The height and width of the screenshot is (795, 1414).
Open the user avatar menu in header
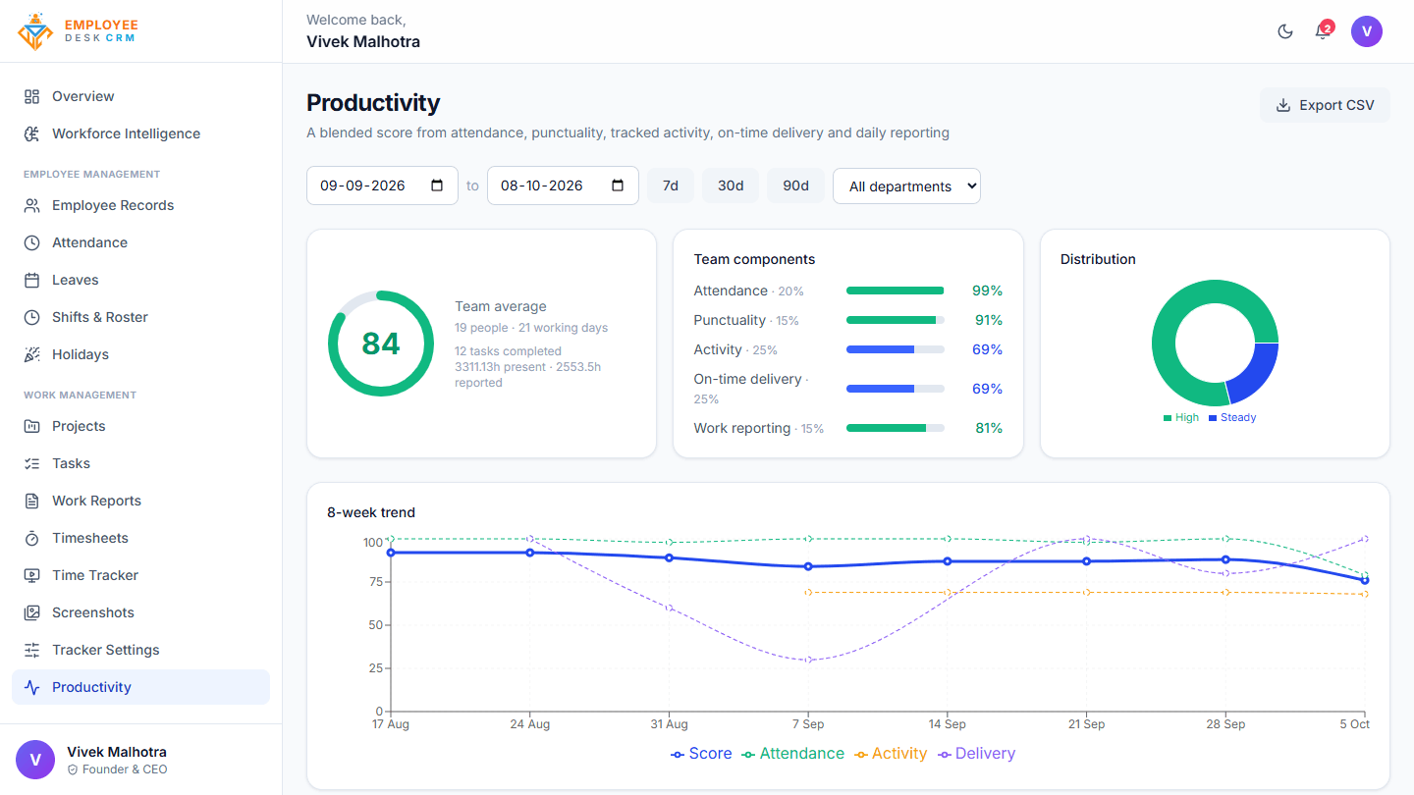coord(1367,31)
